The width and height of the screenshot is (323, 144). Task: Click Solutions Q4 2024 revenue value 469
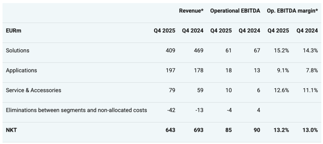click(199, 51)
